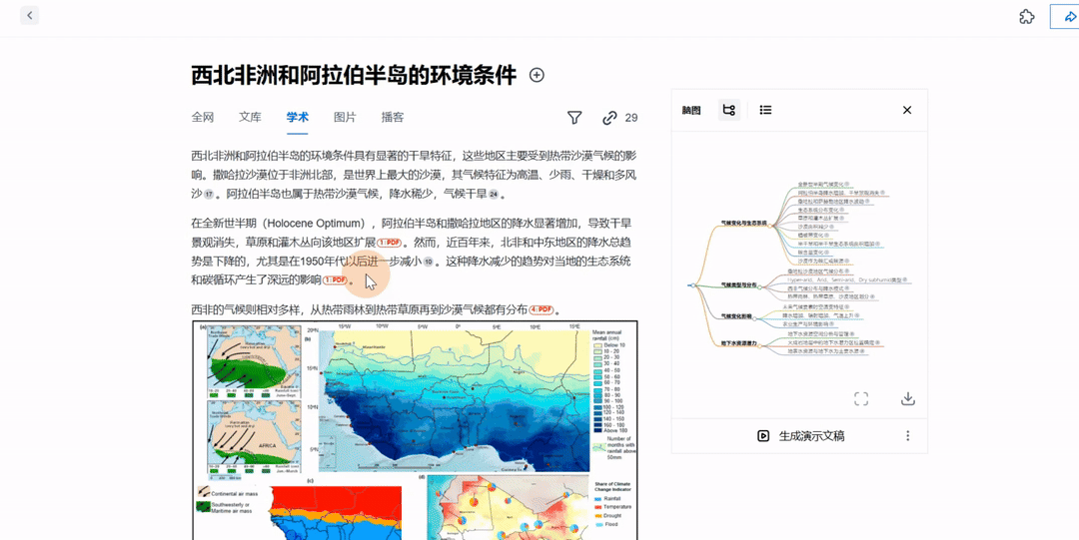Click the share arrow button
Screen dimensions: 1079x540
[x=1065, y=16]
